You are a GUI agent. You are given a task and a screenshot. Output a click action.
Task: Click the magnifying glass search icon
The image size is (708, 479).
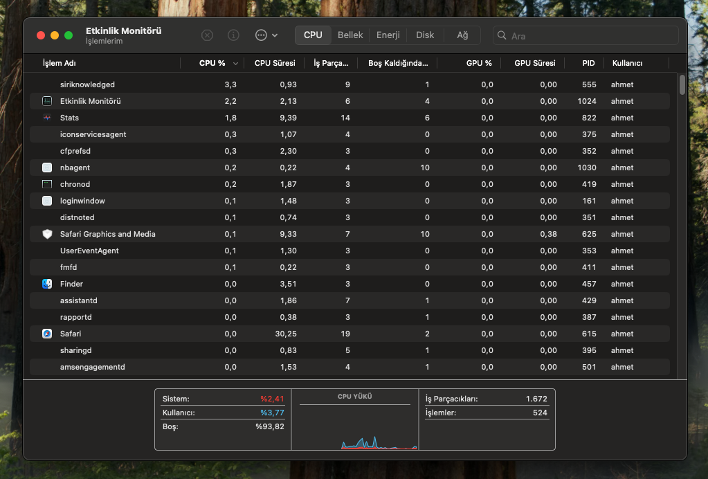tap(502, 35)
